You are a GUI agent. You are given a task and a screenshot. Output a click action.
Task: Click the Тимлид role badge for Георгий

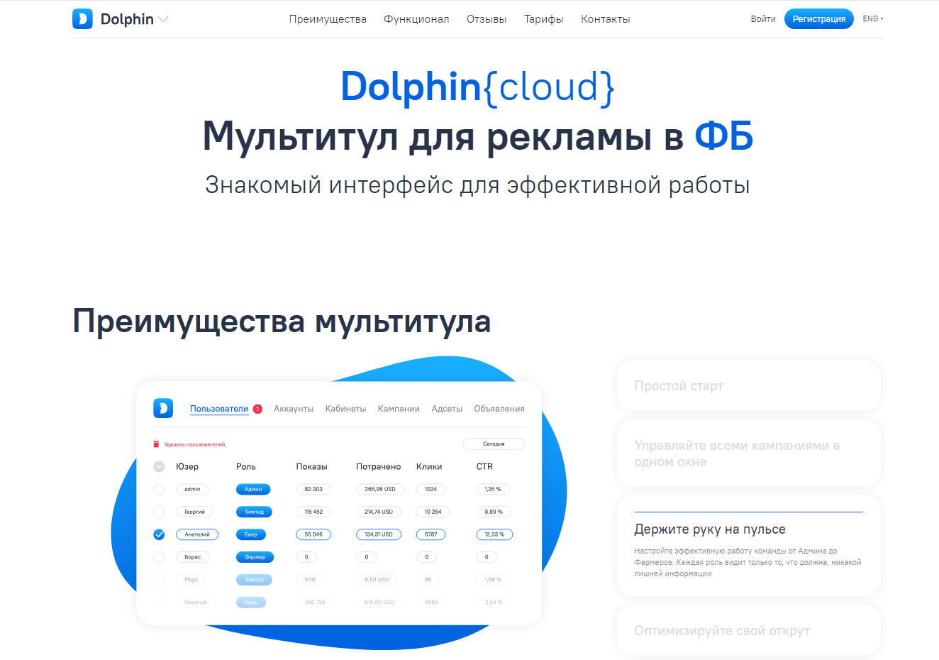pyautogui.click(x=254, y=512)
